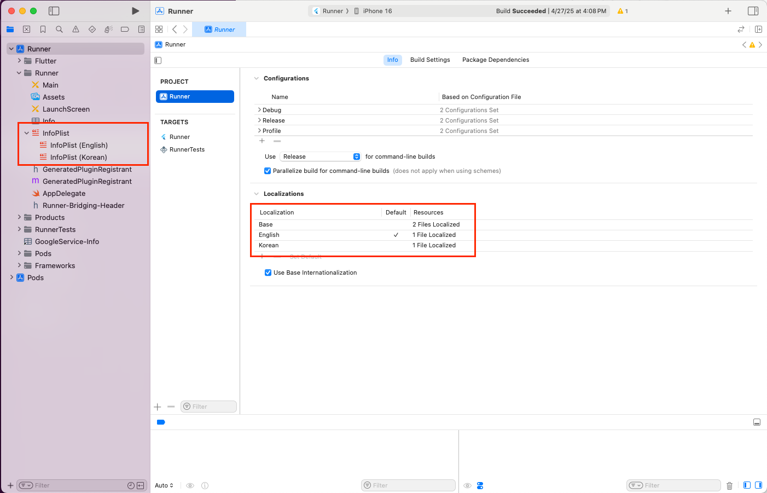
Task: Switch to the Build Settings tab
Action: pyautogui.click(x=430, y=60)
